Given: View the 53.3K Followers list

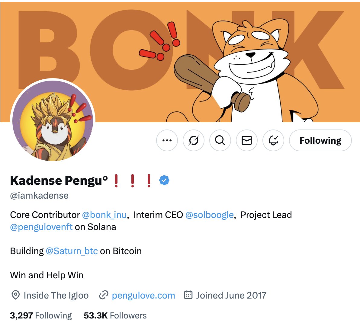Looking at the screenshot, I should pos(115,316).
